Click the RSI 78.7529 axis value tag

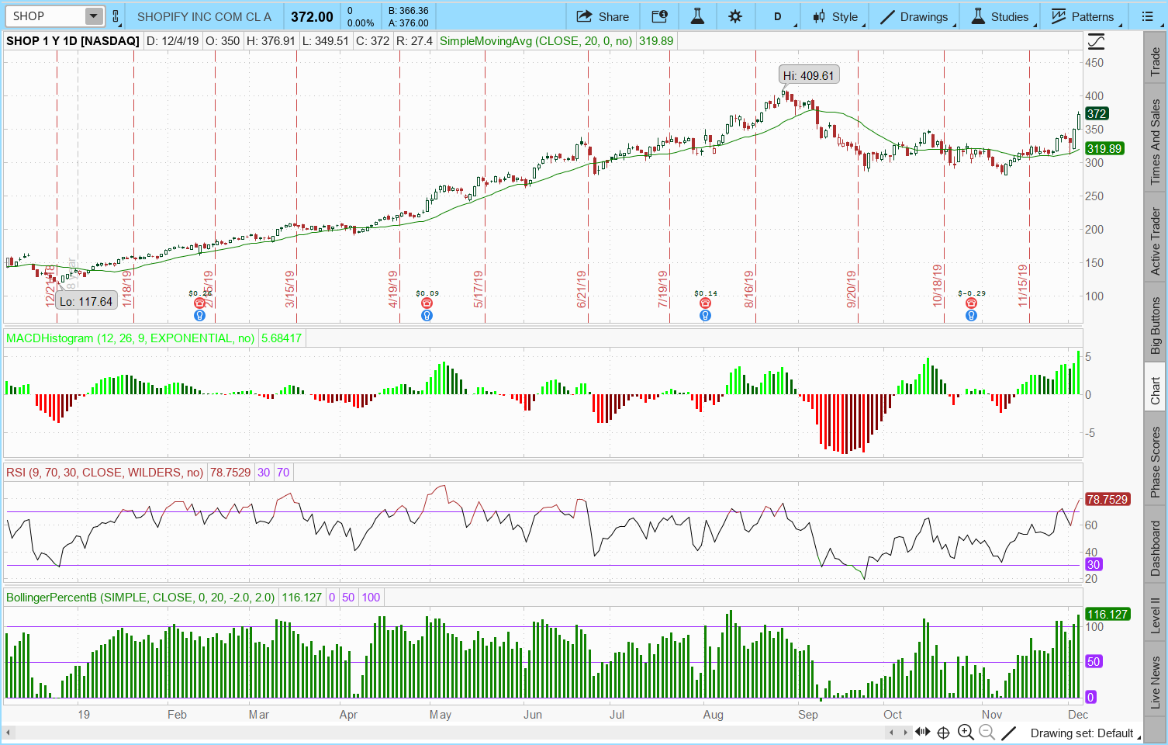(x=1107, y=499)
